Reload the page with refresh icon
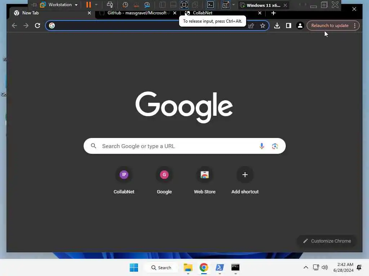The width and height of the screenshot is (369, 276). click(x=37, y=26)
